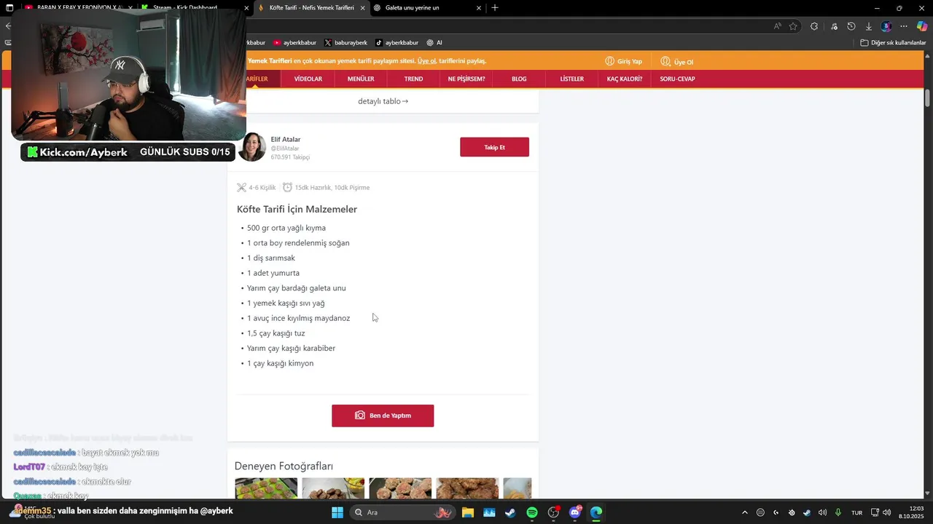This screenshot has width=933, height=524.
Task: Open the baburayberk X bookmark
Action: pos(346,43)
